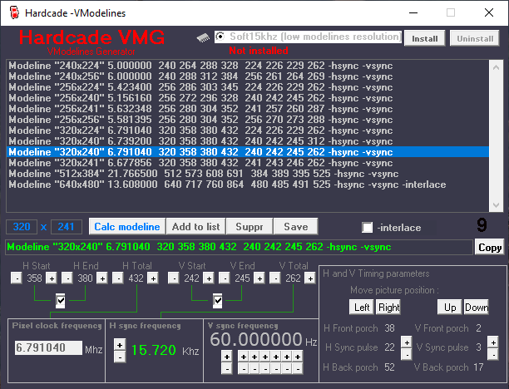Select modeline "320x224" 6.791040 row
The width and height of the screenshot is (509, 389).
point(247,130)
